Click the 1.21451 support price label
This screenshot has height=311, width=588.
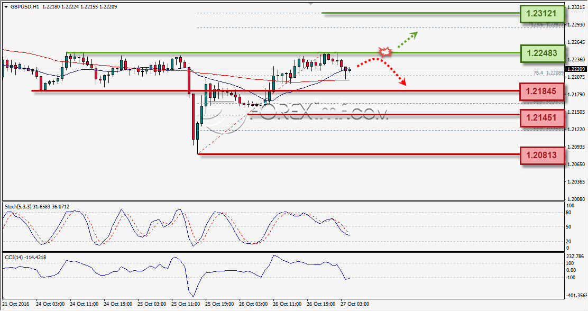click(x=542, y=118)
